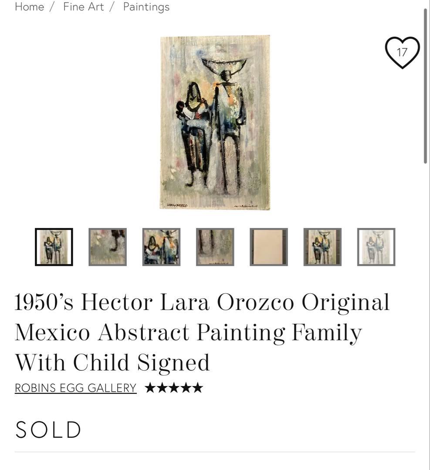430x470 pixels.
Task: Click the Hector Lara Orozco listing title
Action: tap(202, 332)
